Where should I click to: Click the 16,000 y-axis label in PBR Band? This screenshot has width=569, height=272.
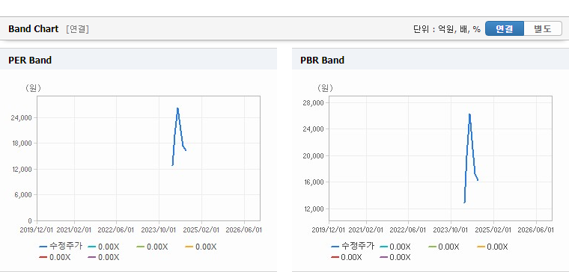tap(314, 182)
